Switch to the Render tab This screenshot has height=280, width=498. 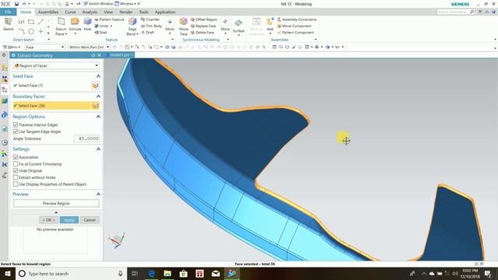tap(126, 12)
